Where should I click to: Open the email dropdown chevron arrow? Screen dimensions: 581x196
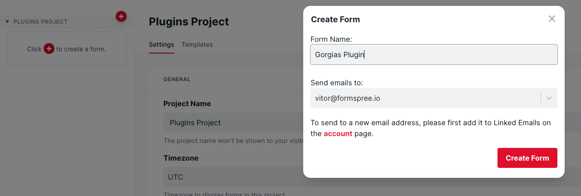[x=549, y=98]
